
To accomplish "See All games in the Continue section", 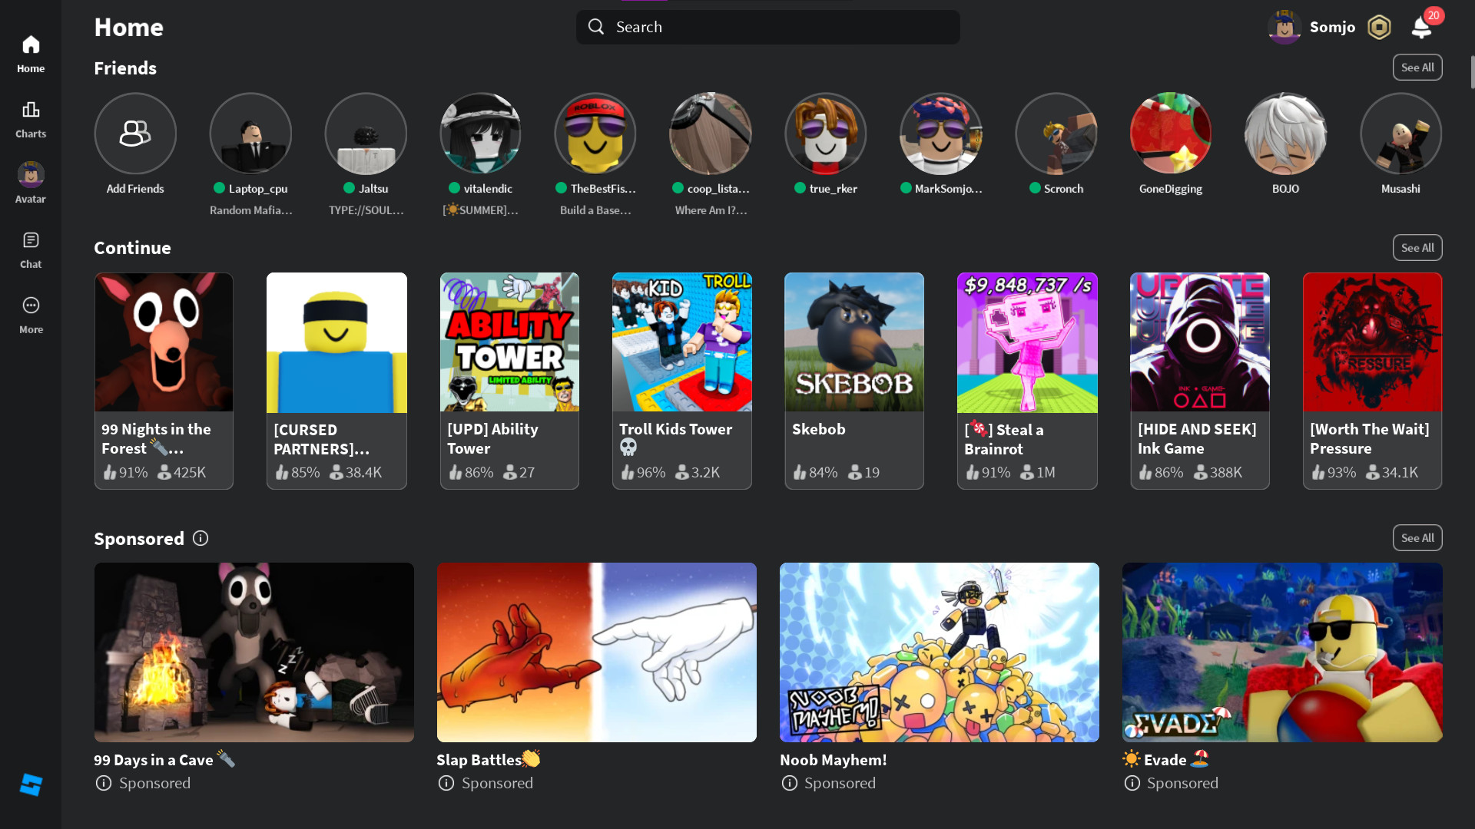I will (x=1417, y=247).
